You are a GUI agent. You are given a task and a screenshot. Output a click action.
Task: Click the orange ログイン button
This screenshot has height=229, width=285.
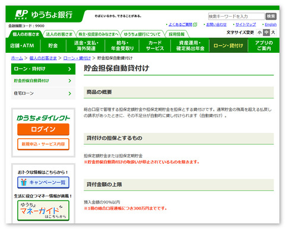tap(43, 129)
